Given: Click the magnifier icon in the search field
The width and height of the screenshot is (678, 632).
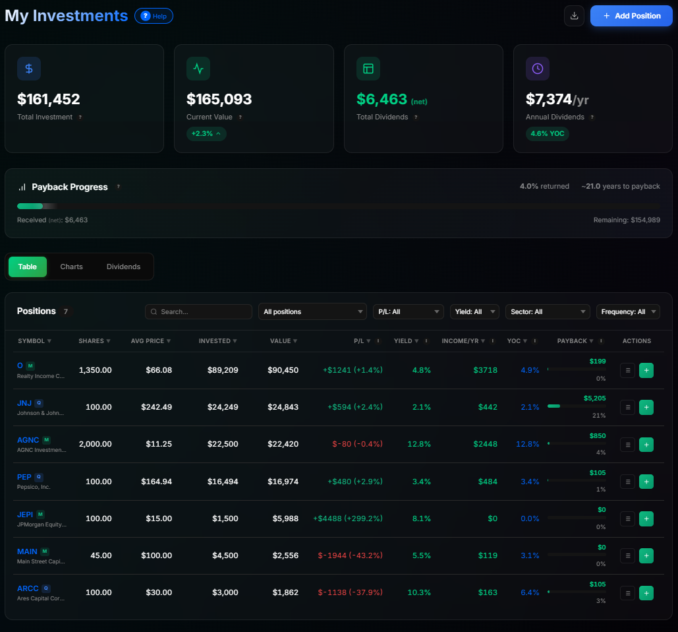Looking at the screenshot, I should click(154, 311).
